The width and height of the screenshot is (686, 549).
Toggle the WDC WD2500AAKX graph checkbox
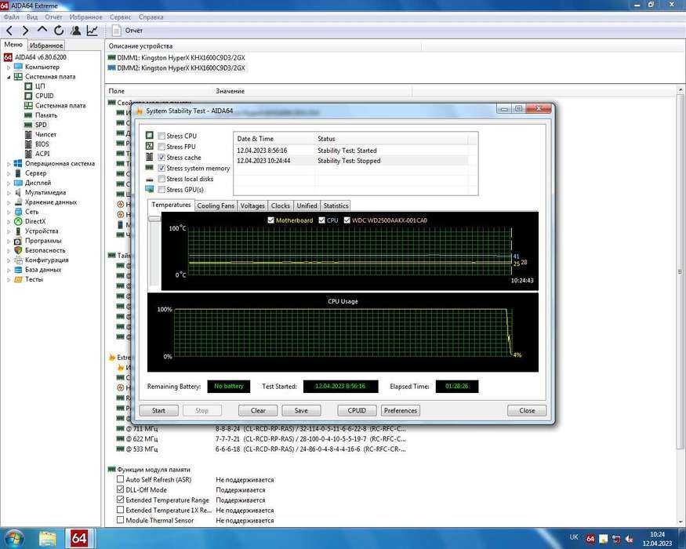[x=347, y=220]
